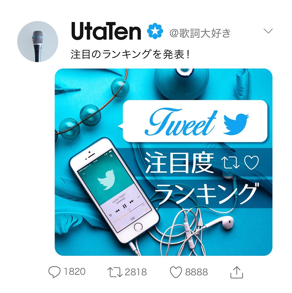Image resolution: width=292 pixels, height=293 pixels.
Task: Like the tweet with the heart icon
Action: (x=176, y=272)
